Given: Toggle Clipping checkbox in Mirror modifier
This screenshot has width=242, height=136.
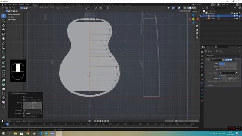Looking at the screenshot, I should click(220, 76).
